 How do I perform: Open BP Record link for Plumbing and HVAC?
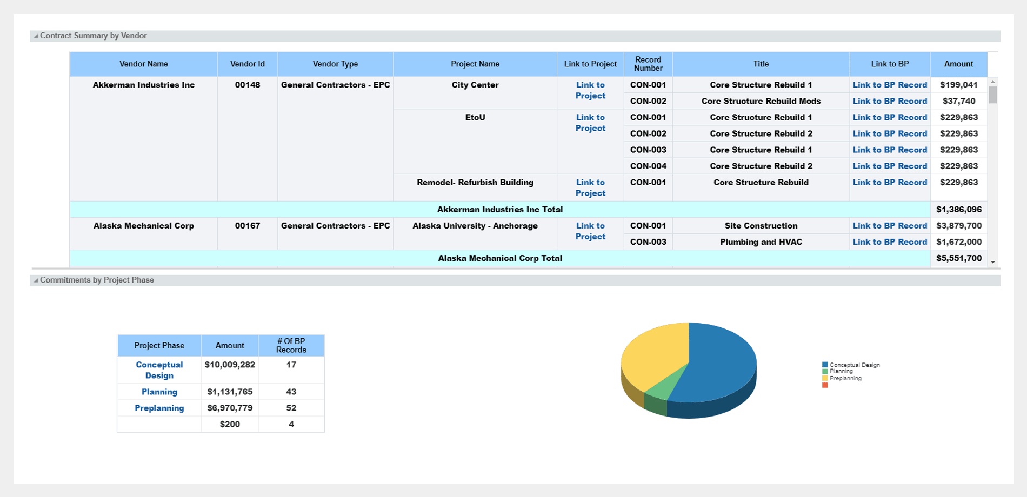click(889, 242)
